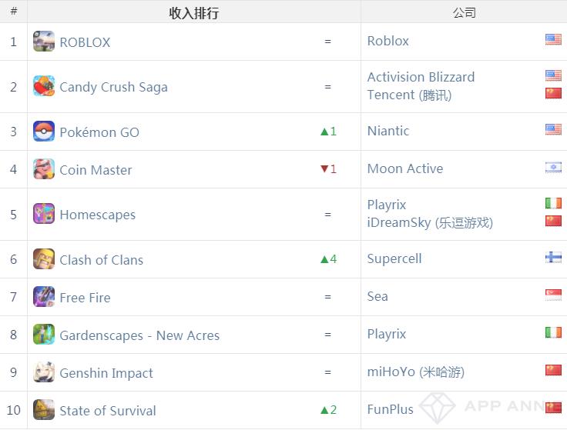
Task: Click the Finland flag beside Supercell
Action: pyautogui.click(x=553, y=257)
